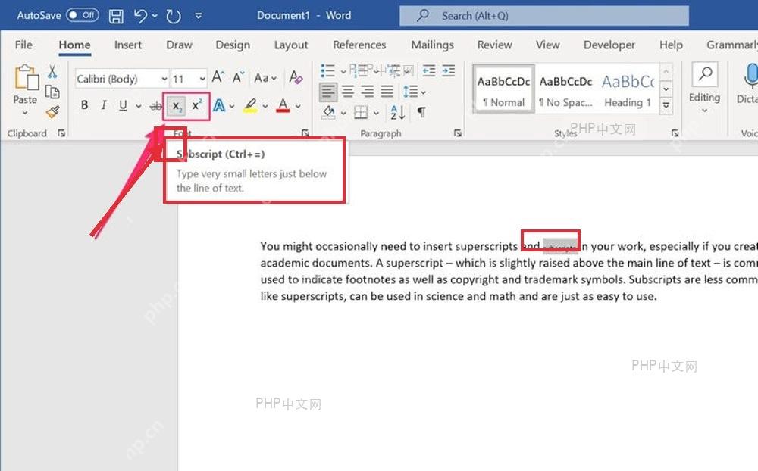Toggle Show/Hide paragraph marks

click(421, 112)
